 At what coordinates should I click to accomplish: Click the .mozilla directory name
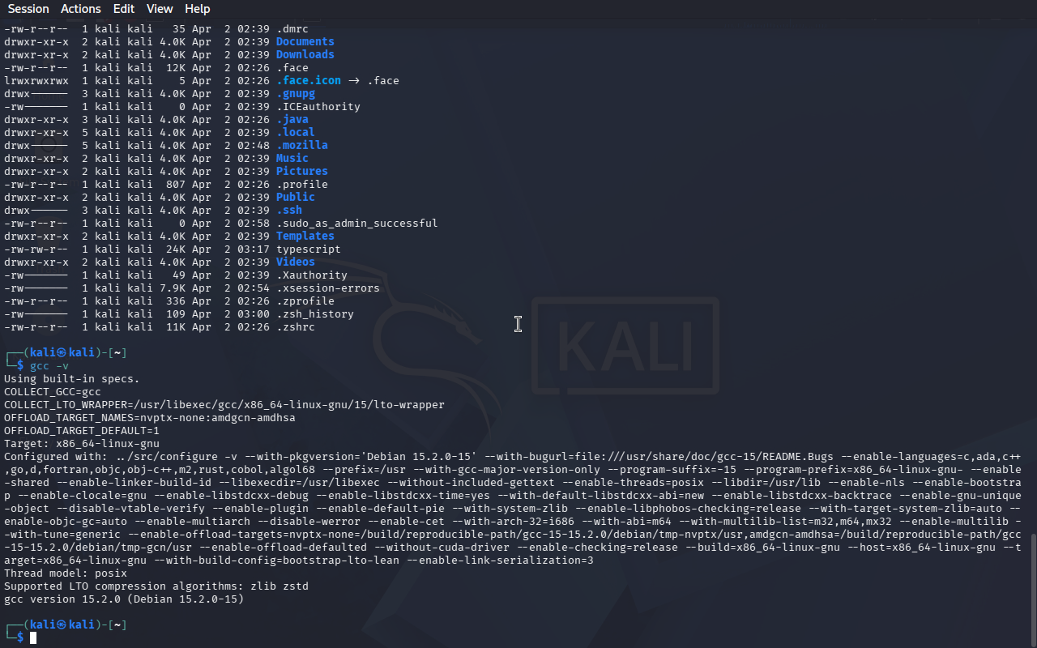301,145
